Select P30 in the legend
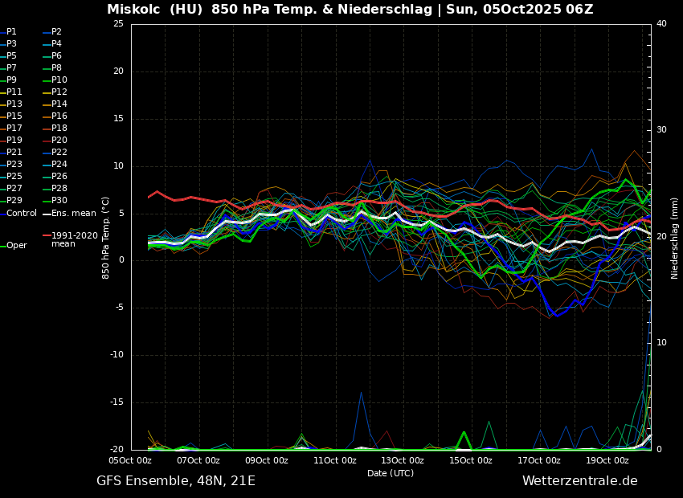 tap(59, 201)
